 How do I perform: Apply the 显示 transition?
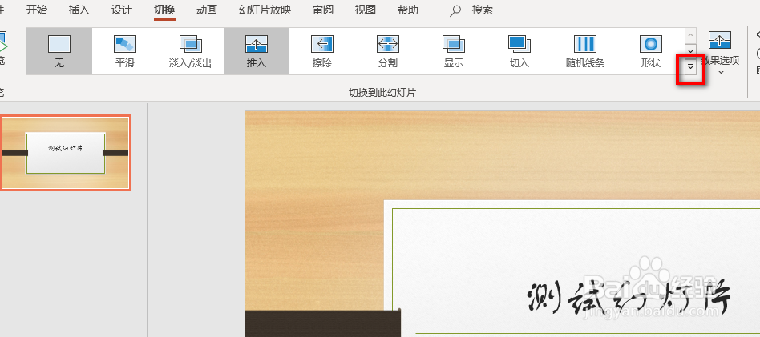coord(454,51)
